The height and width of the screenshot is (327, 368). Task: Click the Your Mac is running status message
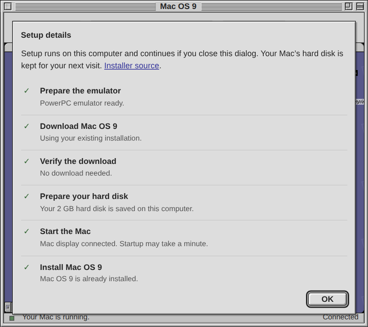[56, 317]
